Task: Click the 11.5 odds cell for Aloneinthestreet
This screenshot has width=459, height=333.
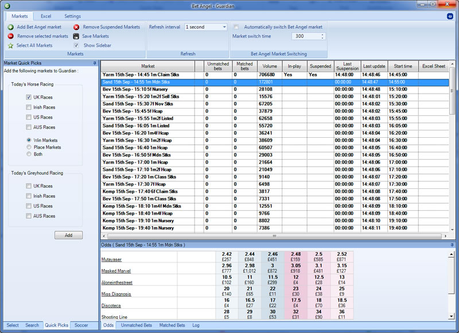Action: [x=273, y=280]
